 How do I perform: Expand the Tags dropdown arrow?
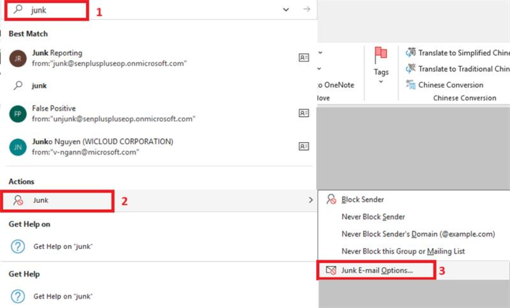[x=381, y=81]
